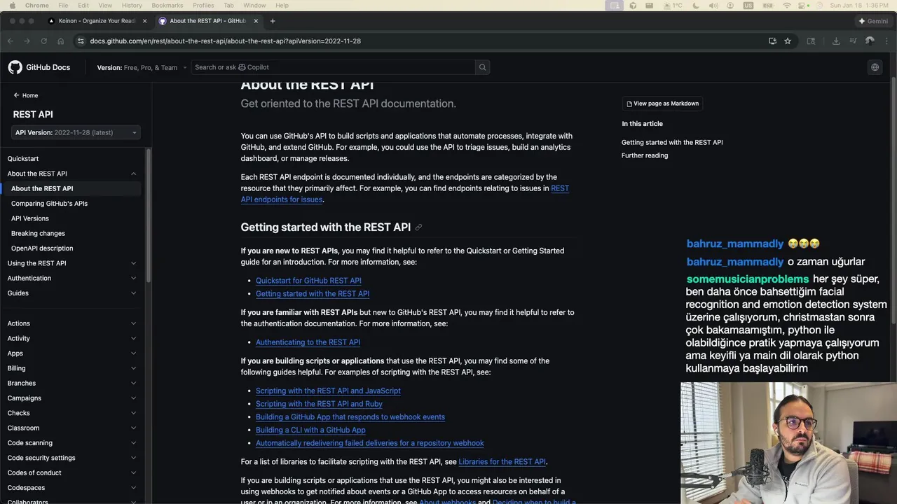
Task: Open the History menu
Action: (x=132, y=6)
